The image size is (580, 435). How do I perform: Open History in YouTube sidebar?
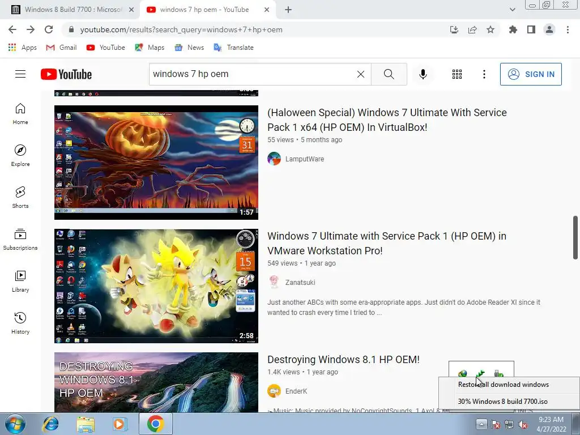pyautogui.click(x=20, y=323)
